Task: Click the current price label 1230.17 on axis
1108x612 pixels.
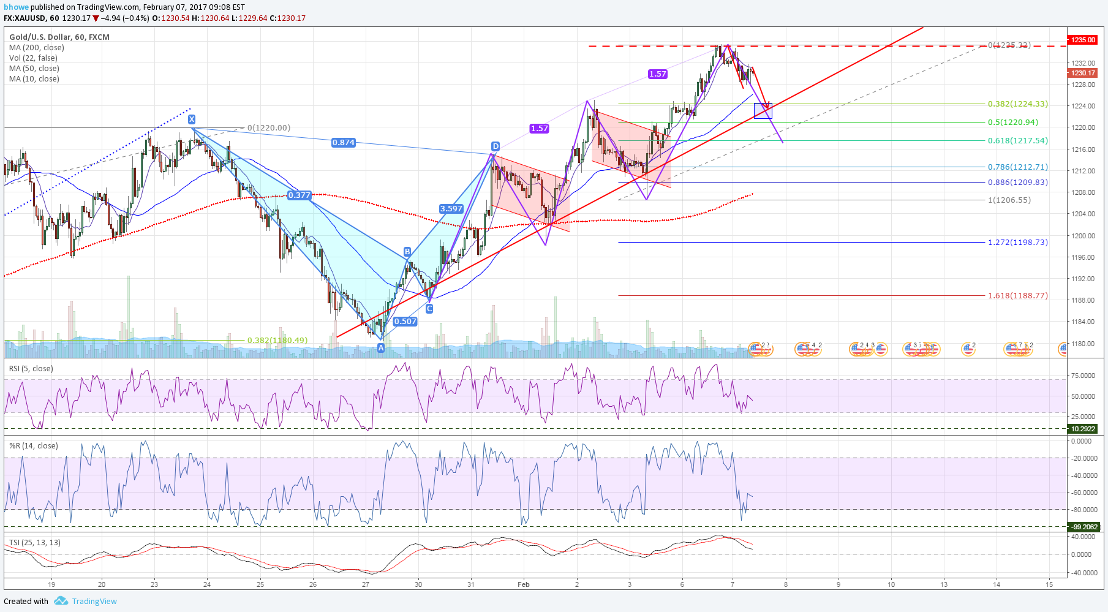Action: point(1083,73)
